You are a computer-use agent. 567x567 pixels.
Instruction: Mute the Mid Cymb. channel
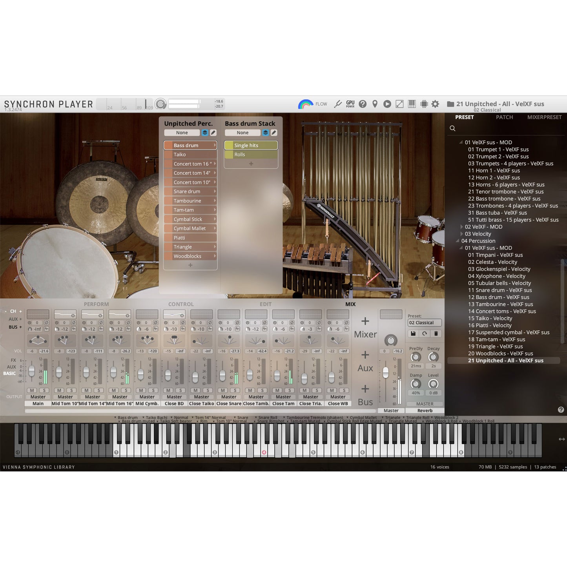141,390
